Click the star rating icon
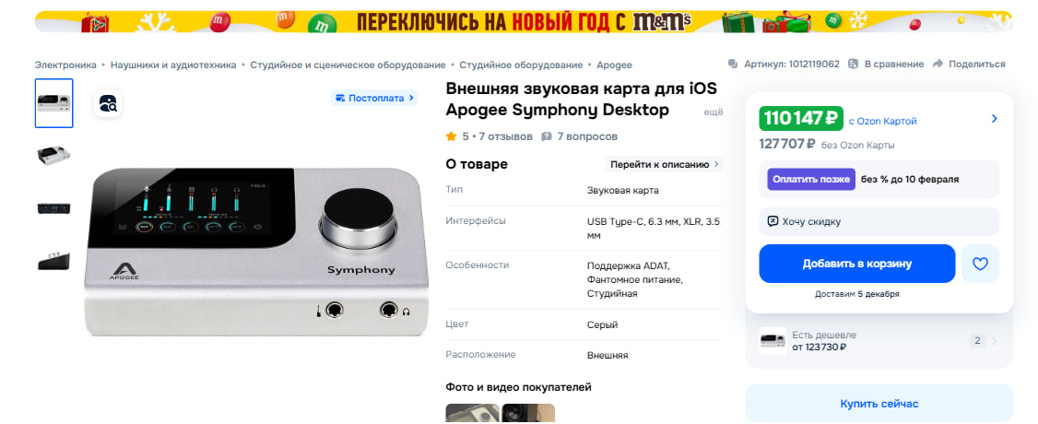 (x=452, y=136)
